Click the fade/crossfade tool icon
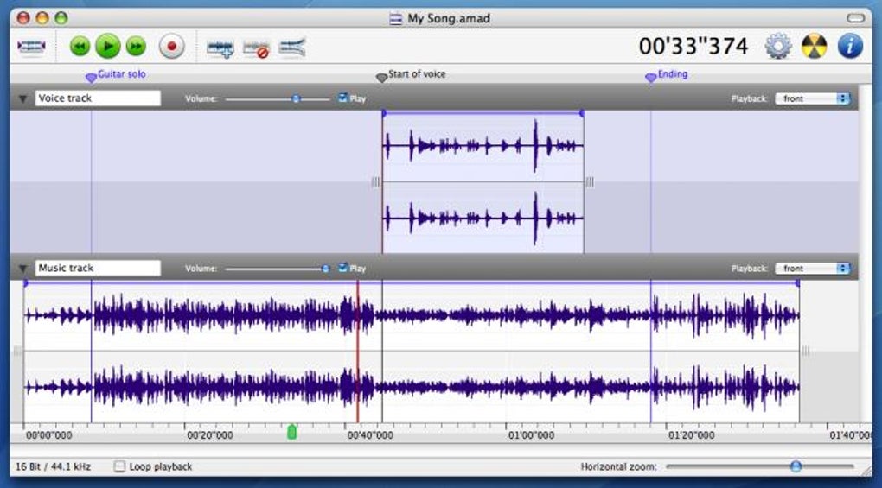 (x=292, y=48)
